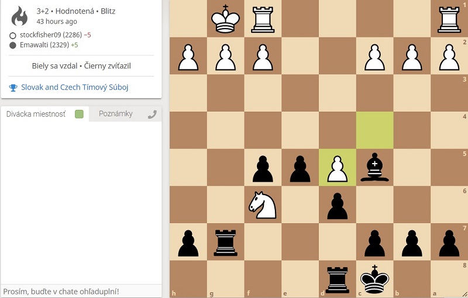Select the black pawn on d6
The height and width of the screenshot is (298, 468).
pos(337,205)
